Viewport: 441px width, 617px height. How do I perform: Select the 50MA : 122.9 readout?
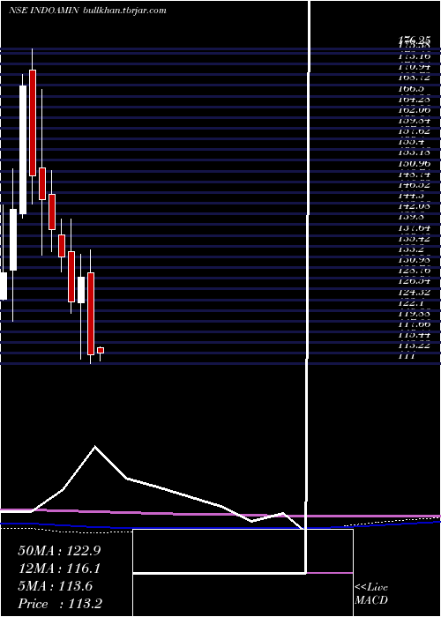pos(59,551)
